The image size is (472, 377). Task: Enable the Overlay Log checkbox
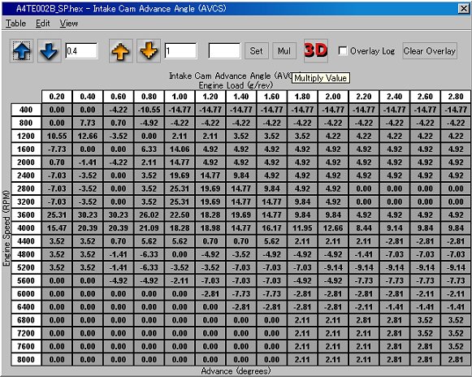(343, 51)
